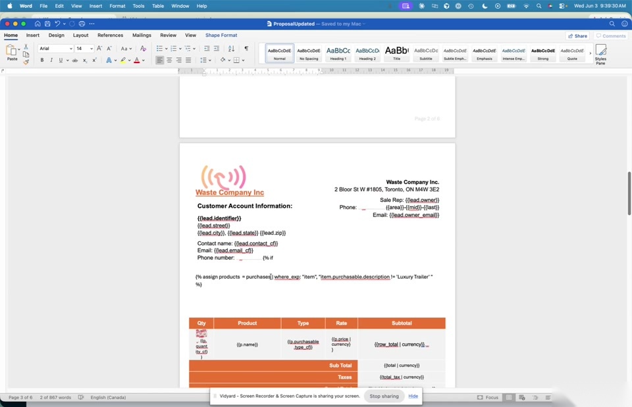
Task: Open the Comments button
Action: pyautogui.click(x=611, y=36)
